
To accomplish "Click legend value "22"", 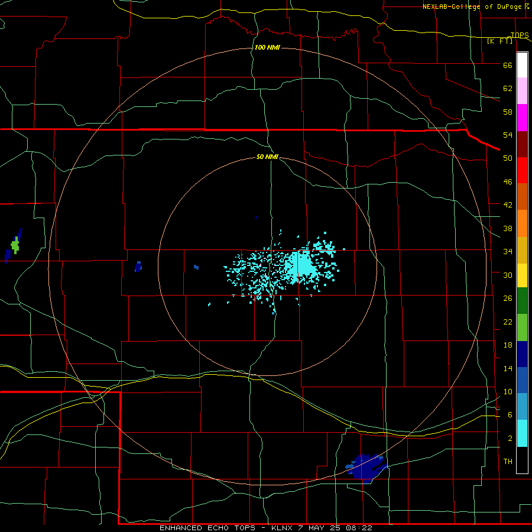I will (508, 322).
